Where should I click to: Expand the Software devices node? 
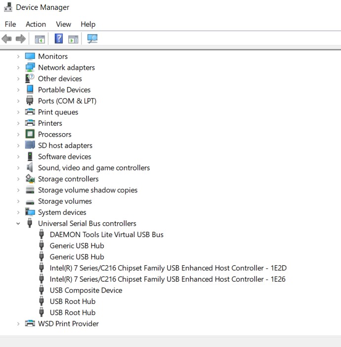coord(18,157)
